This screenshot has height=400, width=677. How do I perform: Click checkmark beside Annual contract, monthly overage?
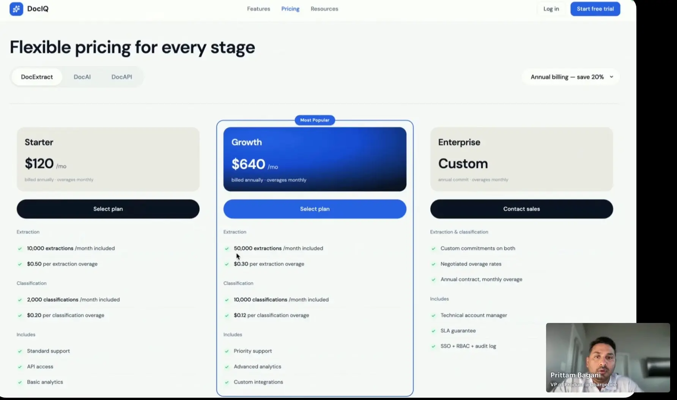[x=433, y=280]
